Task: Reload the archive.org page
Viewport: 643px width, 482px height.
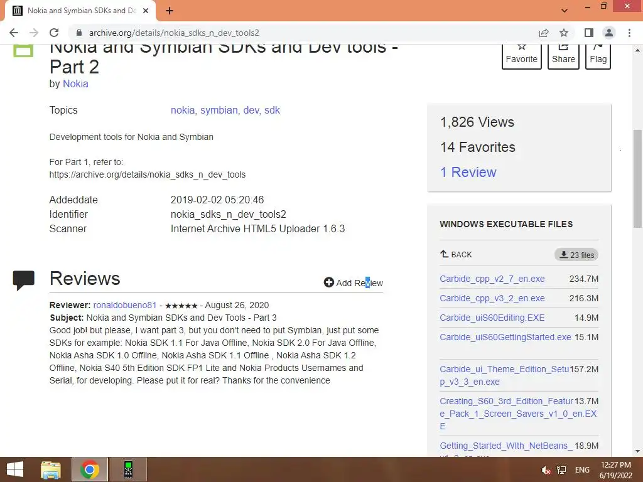Action: [x=54, y=33]
